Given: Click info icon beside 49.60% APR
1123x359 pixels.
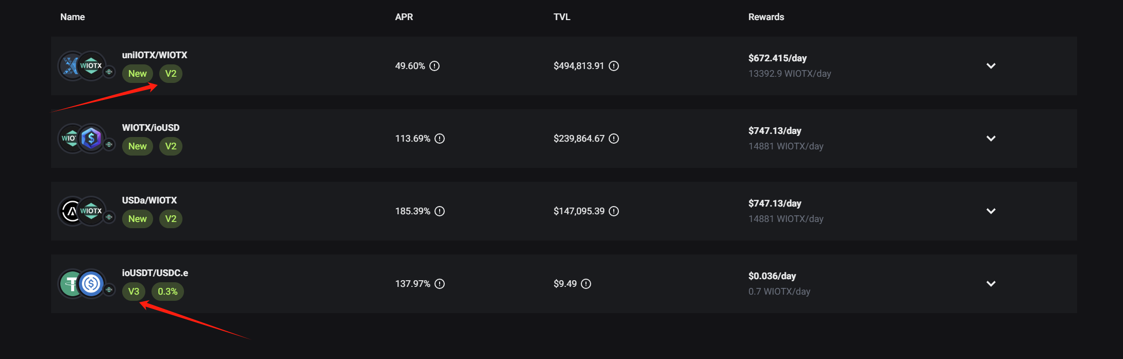Looking at the screenshot, I should pos(434,66).
